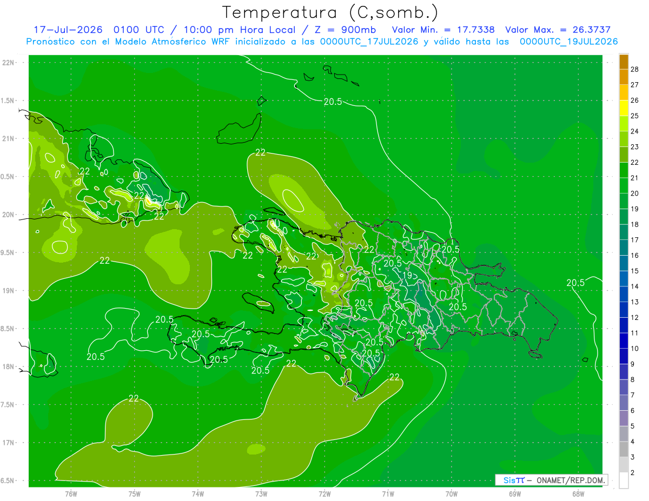
Task: Click the '76W' longitude axis label
Action: click(x=71, y=493)
